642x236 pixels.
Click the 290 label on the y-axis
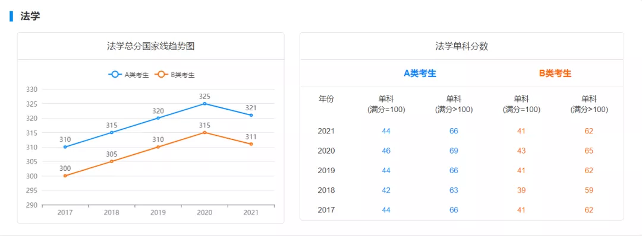pyautogui.click(x=32, y=205)
